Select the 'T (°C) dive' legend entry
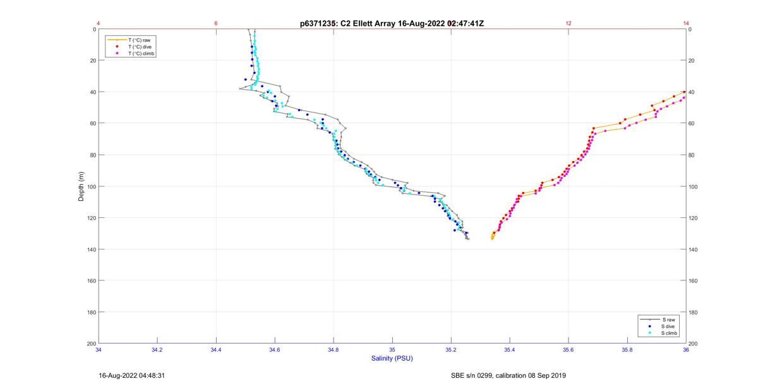 click(129, 47)
